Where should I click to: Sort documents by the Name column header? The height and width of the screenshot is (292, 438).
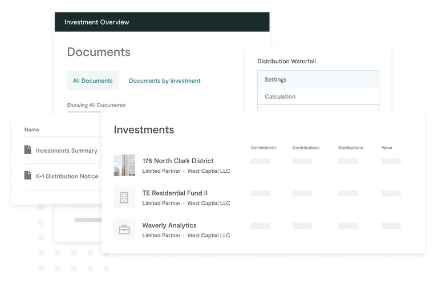pos(32,129)
